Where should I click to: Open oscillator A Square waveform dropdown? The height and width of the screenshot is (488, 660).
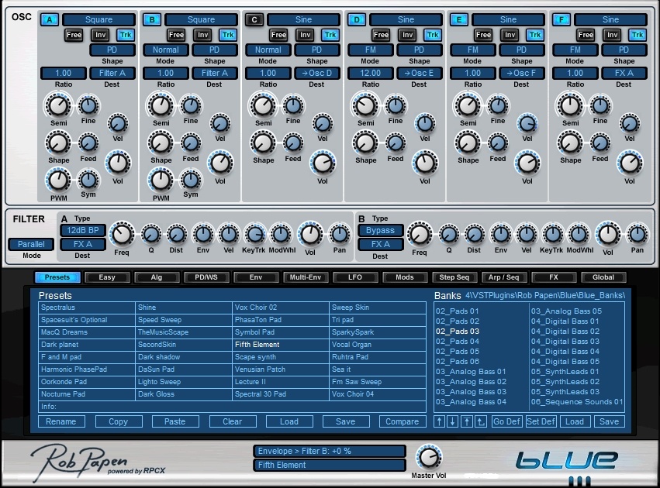click(98, 19)
